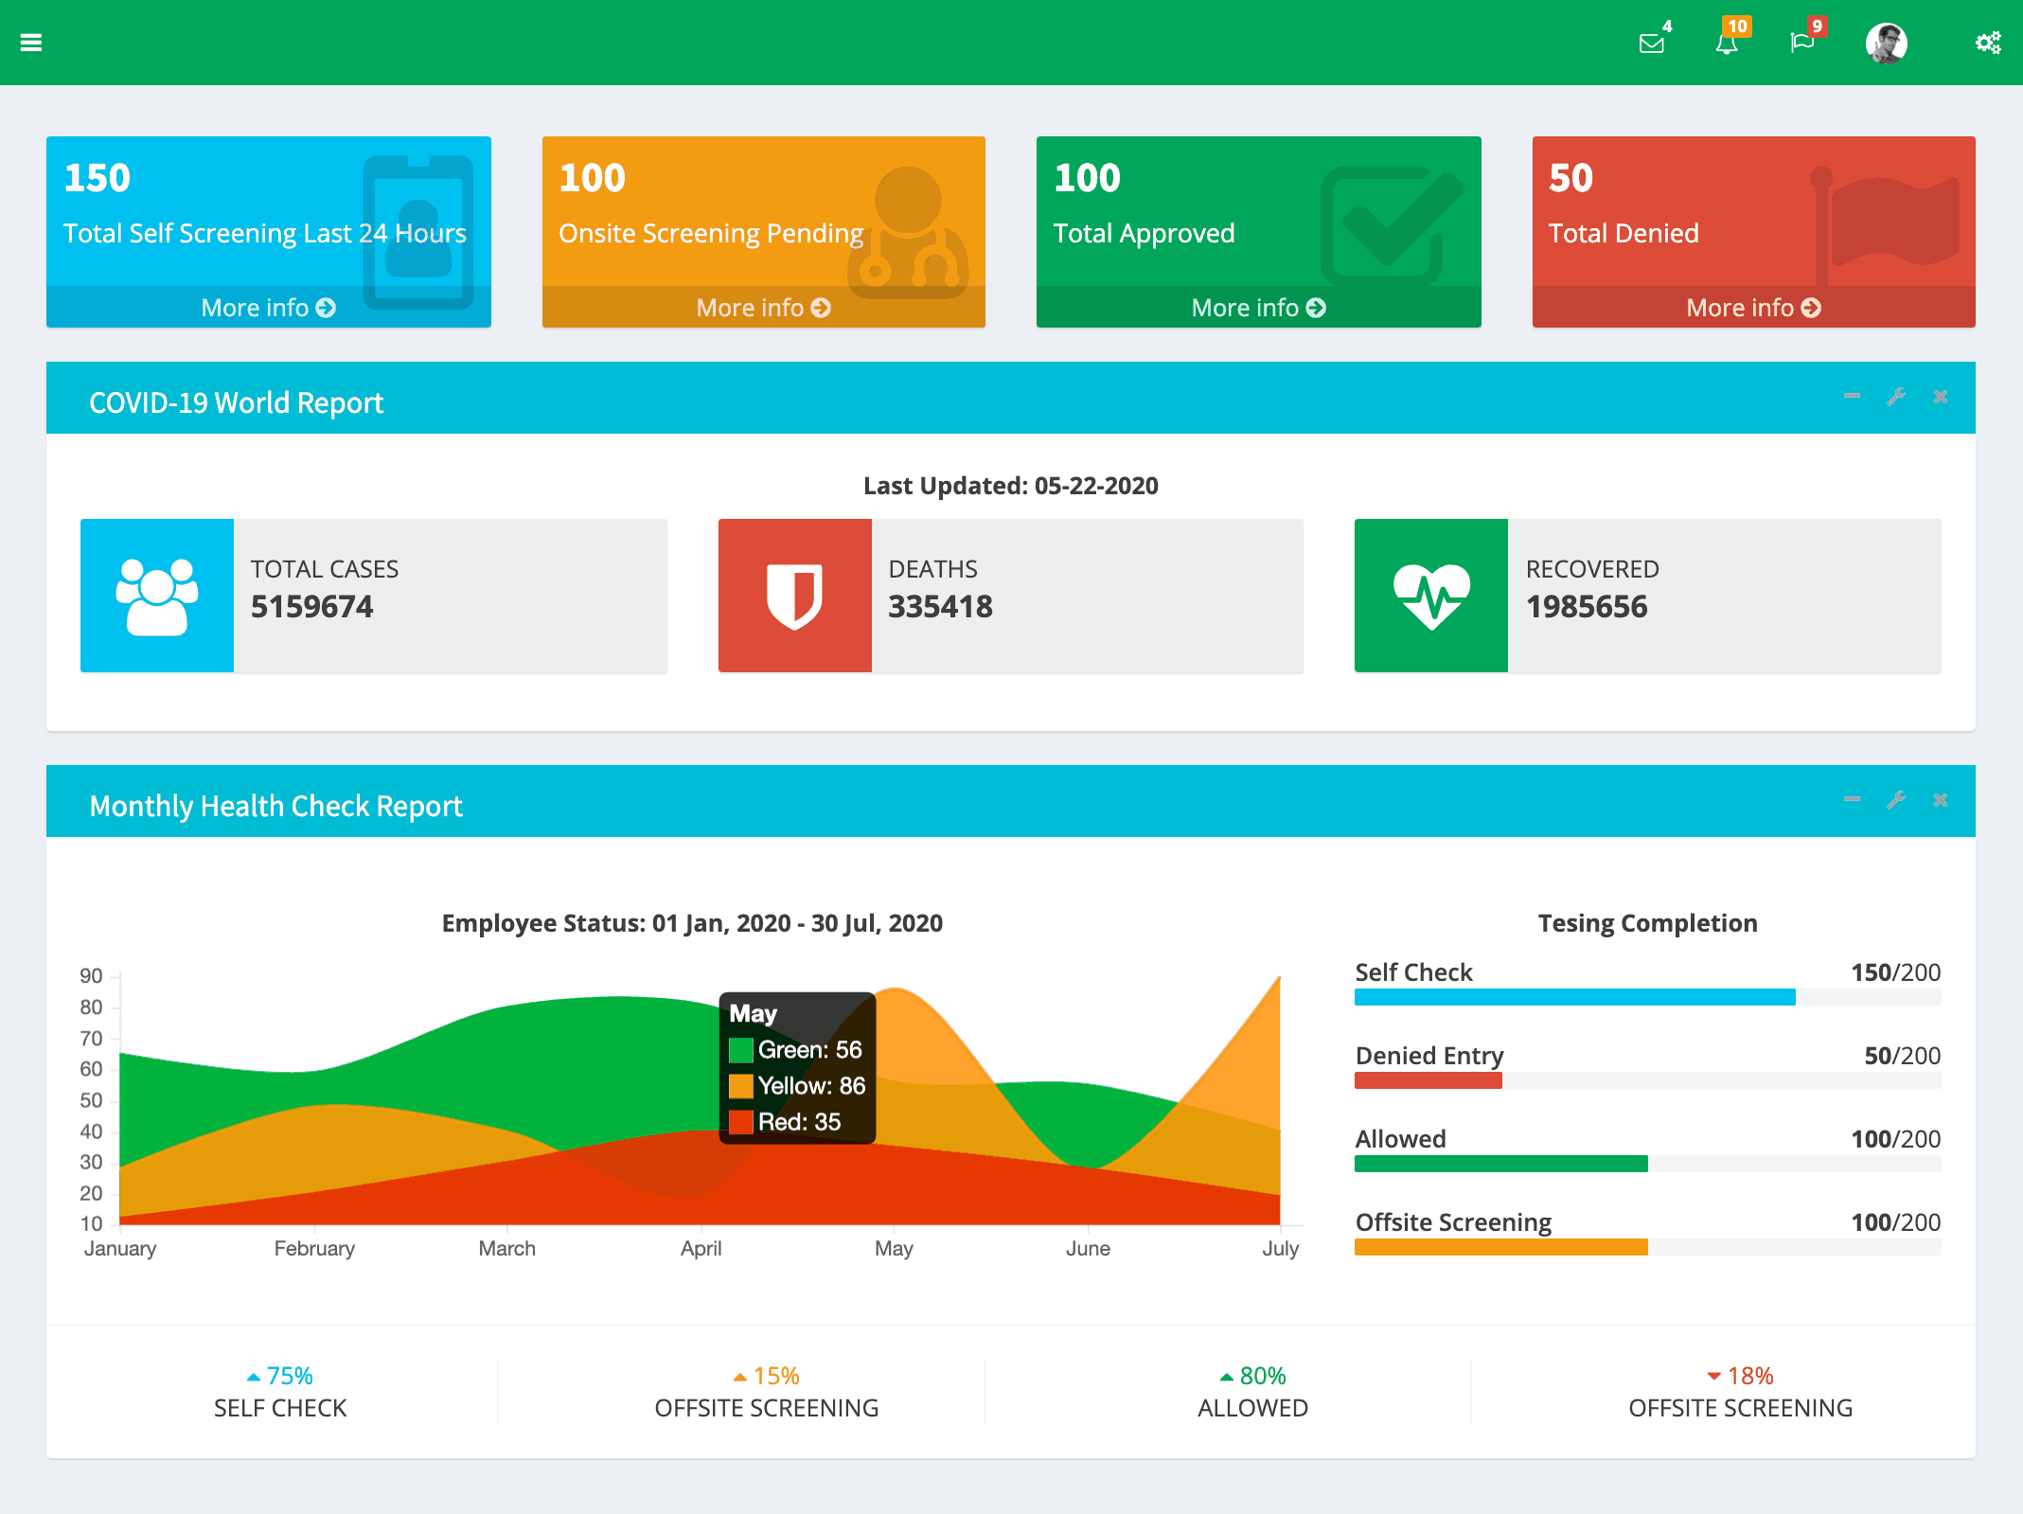Click the Tesing Completion heading

click(x=1647, y=923)
